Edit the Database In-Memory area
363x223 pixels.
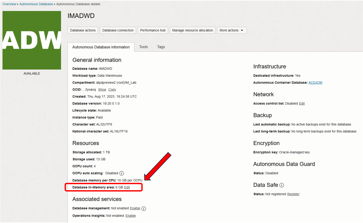click(127, 187)
